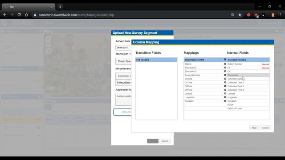
Task: Click the browser address bar URL
Action: [76, 15]
